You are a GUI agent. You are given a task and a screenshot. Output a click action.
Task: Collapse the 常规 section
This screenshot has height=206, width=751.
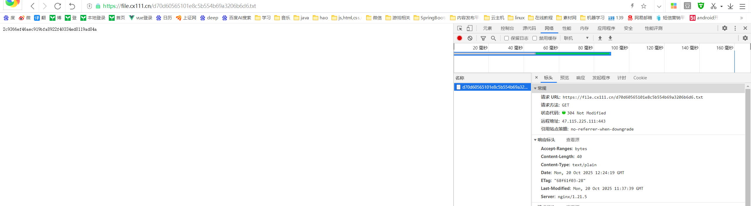coord(535,88)
